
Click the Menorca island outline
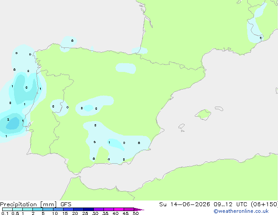(x=219, y=108)
